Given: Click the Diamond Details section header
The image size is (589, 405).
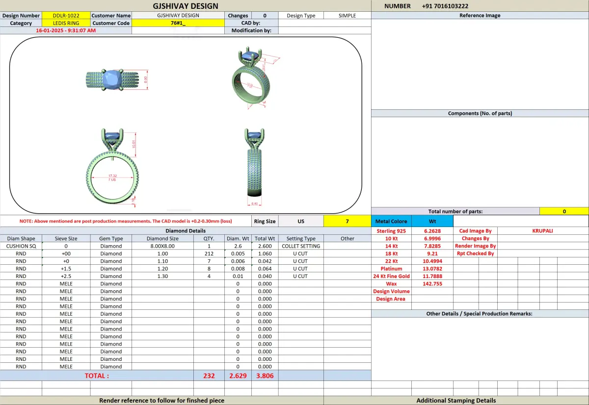Looking at the screenshot, I should [x=186, y=230].
